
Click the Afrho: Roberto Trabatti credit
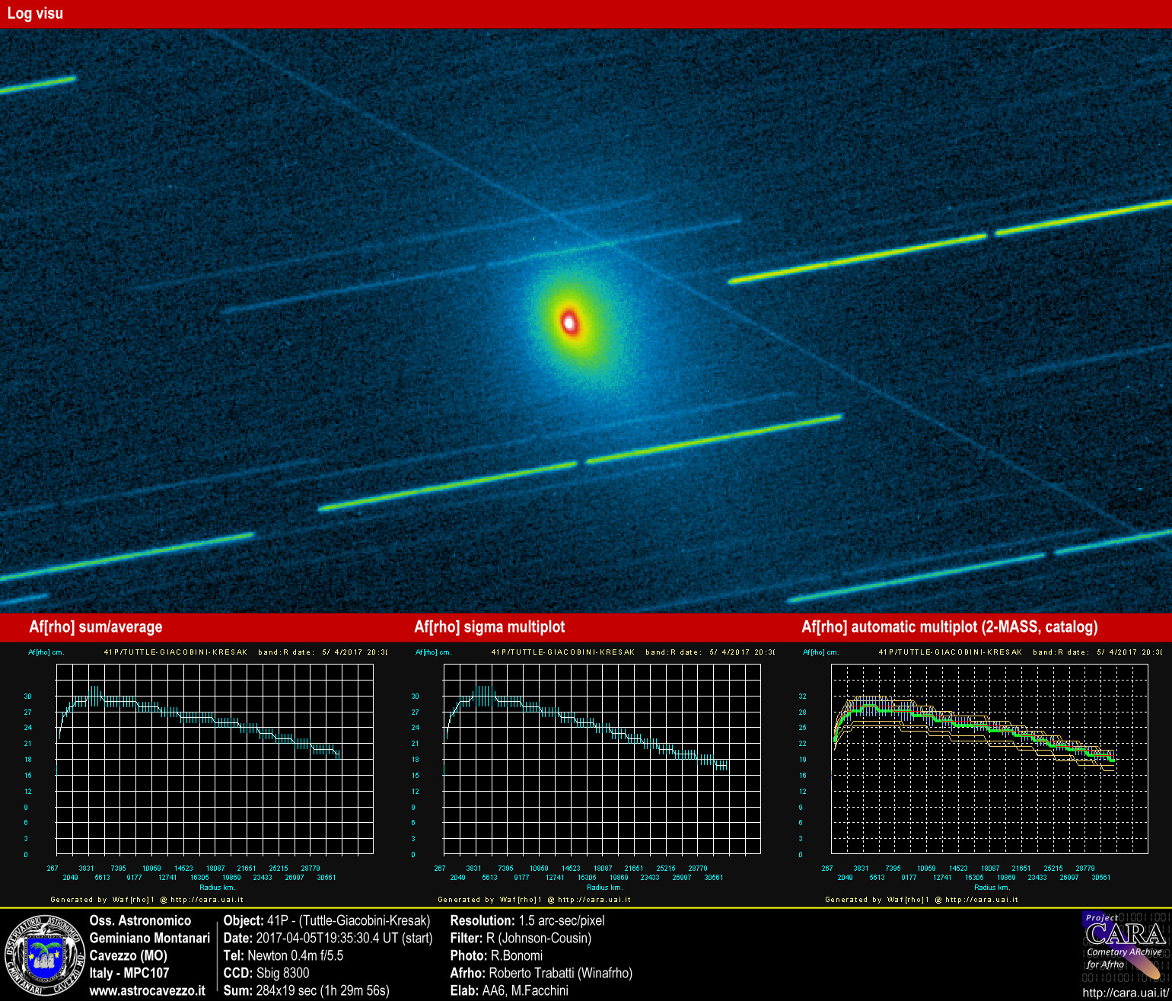541,973
